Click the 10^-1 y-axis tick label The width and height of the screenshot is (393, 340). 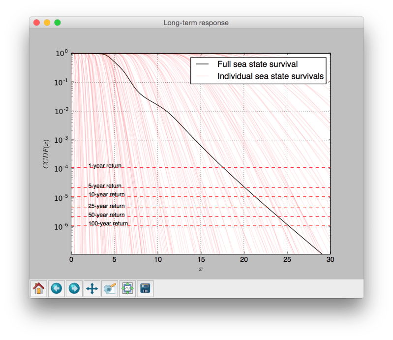(x=61, y=82)
